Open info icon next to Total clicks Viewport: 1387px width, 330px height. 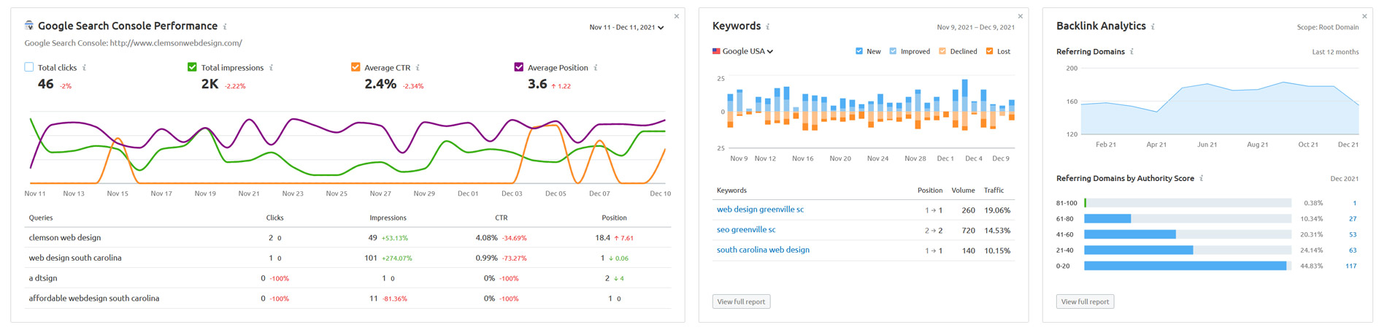85,67
